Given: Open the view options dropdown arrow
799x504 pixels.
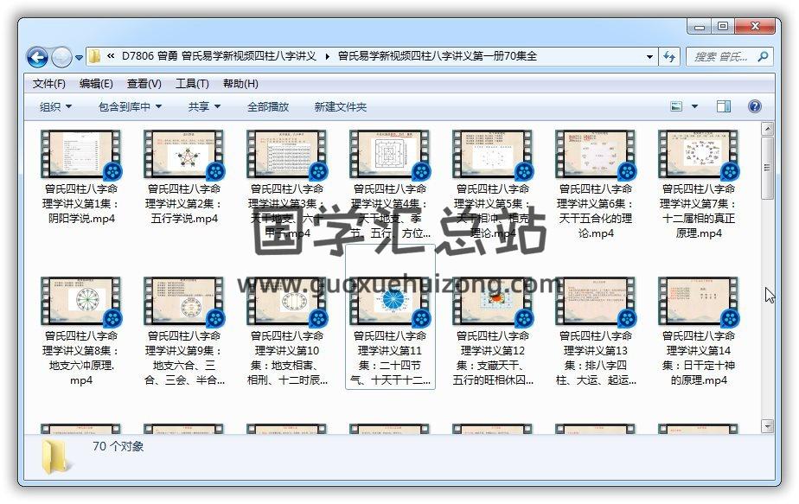Looking at the screenshot, I should coord(694,106).
